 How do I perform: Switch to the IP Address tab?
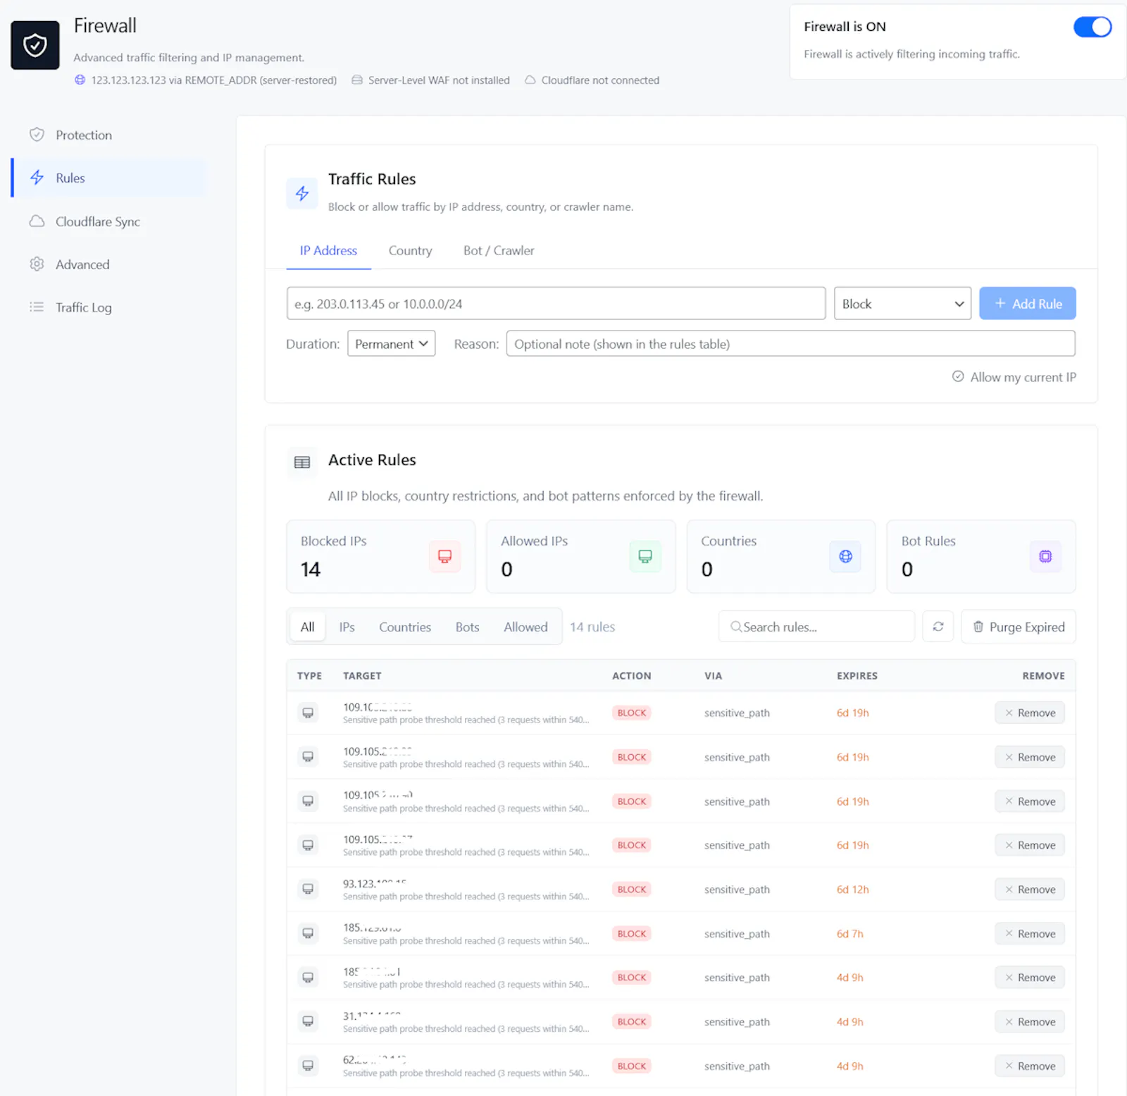(x=328, y=251)
